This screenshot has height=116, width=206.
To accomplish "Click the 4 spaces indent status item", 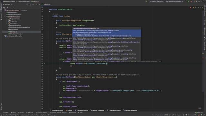I will pos(179,115).
